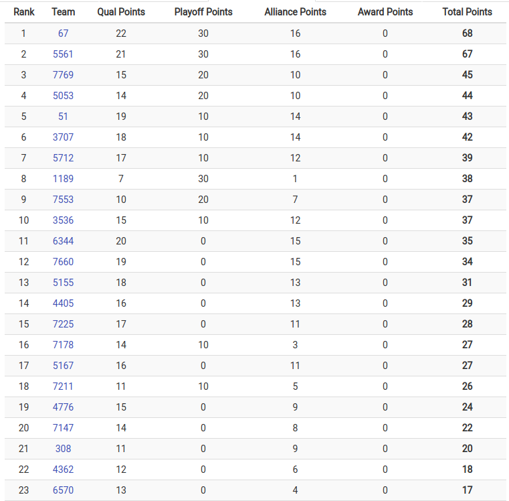Select total points value 39
This screenshot has width=509, height=501.
[x=467, y=158]
